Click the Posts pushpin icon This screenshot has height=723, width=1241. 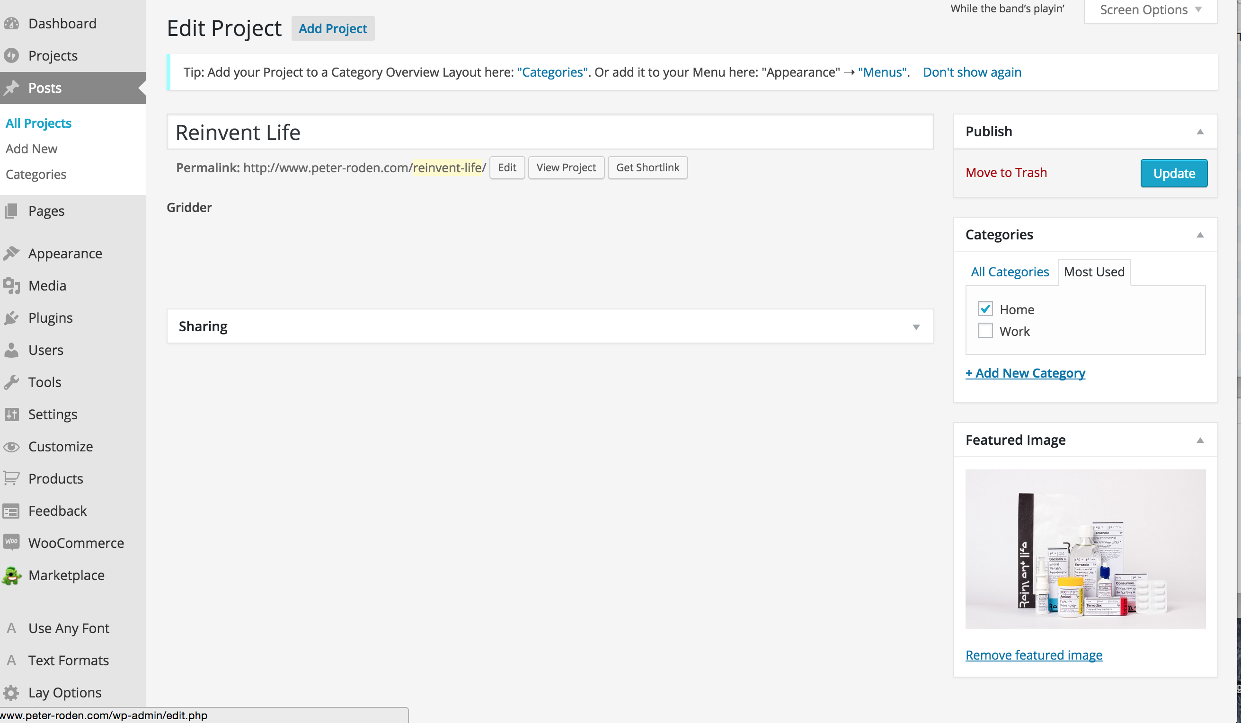(12, 87)
